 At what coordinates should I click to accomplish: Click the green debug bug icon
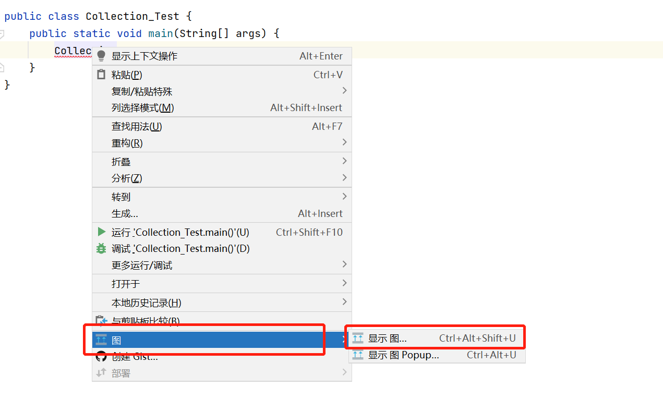101,249
